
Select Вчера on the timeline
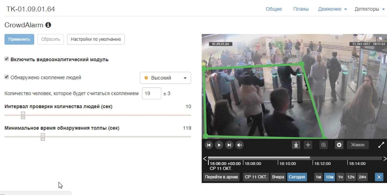pyautogui.click(x=278, y=177)
